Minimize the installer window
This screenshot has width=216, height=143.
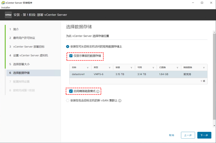click(193, 3)
